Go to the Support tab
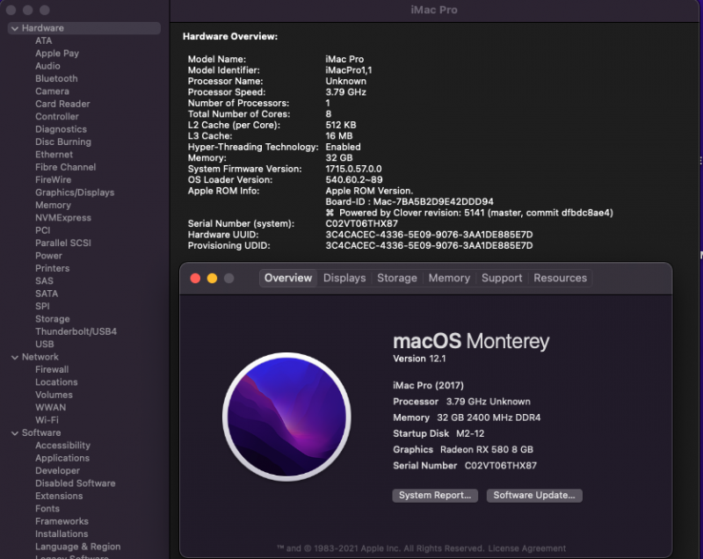 coord(502,278)
